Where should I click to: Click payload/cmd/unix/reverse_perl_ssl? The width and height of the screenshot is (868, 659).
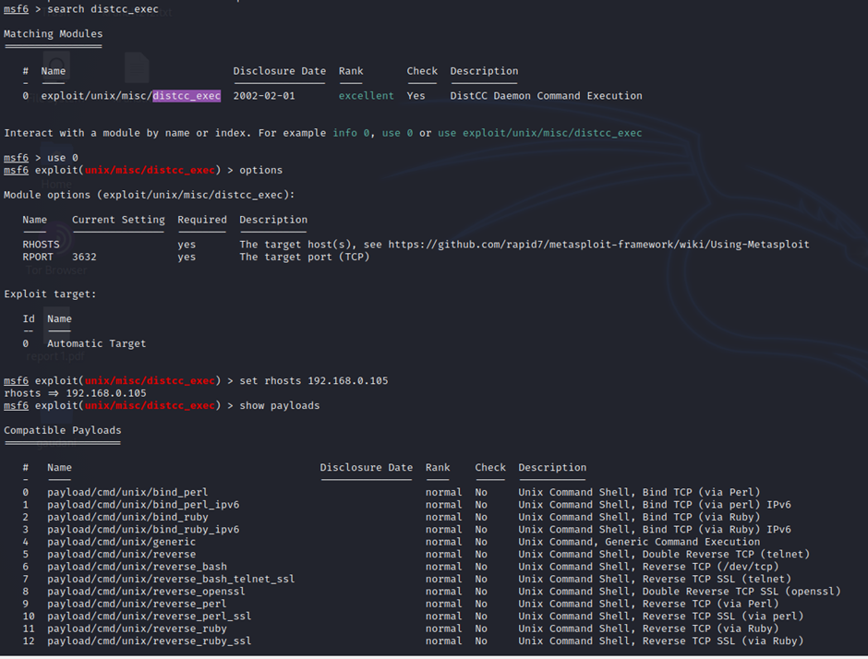click(149, 617)
